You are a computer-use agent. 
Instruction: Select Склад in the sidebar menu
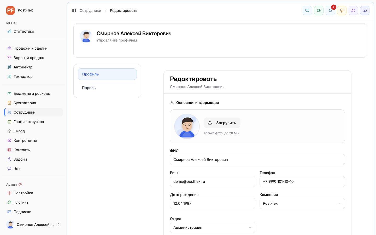[x=33, y=131]
